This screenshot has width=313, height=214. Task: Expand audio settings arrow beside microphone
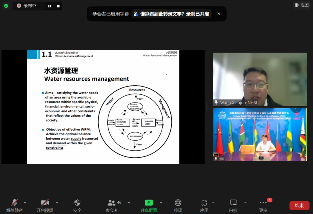click(25, 203)
